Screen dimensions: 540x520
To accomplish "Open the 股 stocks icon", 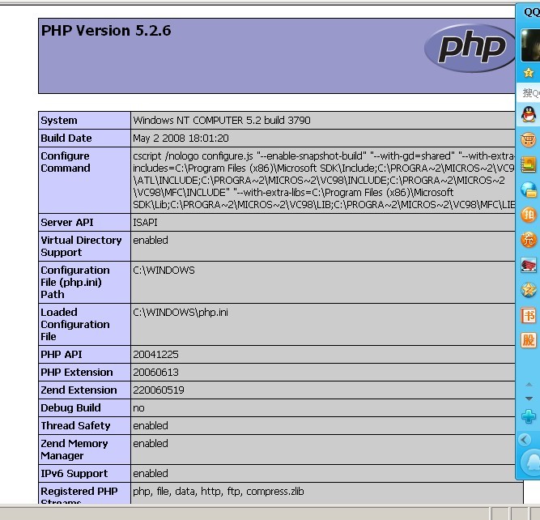I will click(x=529, y=340).
